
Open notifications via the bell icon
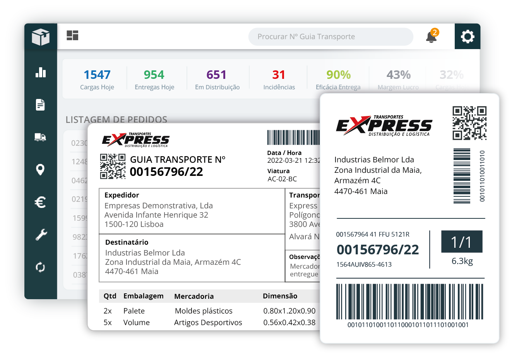click(x=431, y=38)
